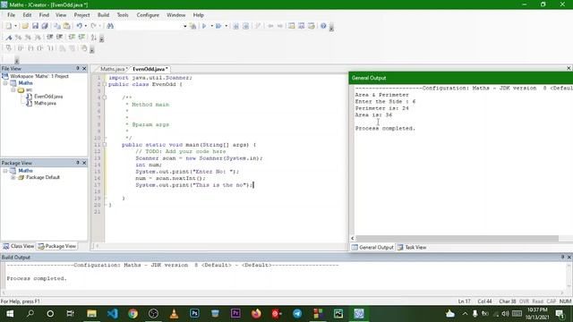Open Firefox from the taskbar
Viewport: 573px width, 322px height.
click(256, 314)
